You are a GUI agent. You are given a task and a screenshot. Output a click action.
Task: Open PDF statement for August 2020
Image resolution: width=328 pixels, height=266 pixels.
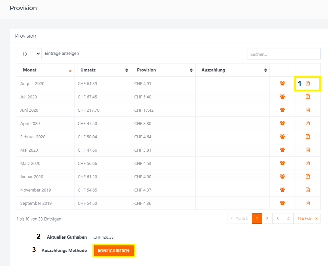tap(308, 83)
